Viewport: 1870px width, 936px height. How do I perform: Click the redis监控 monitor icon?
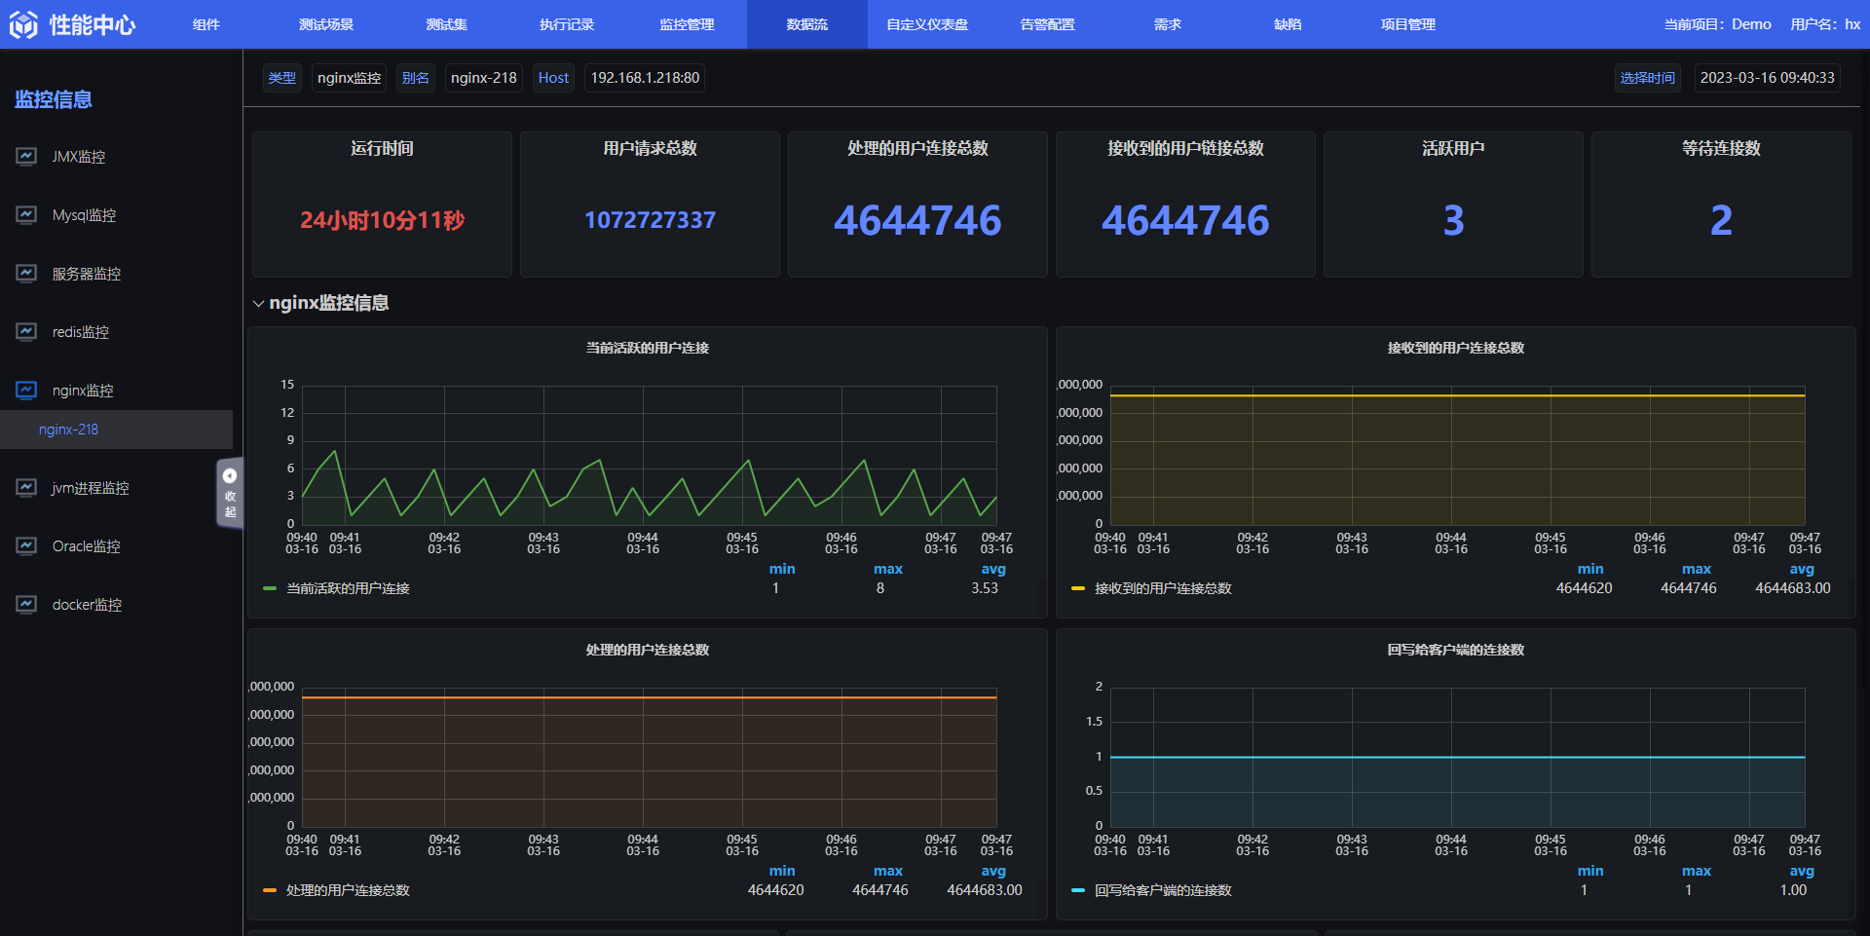pos(26,331)
